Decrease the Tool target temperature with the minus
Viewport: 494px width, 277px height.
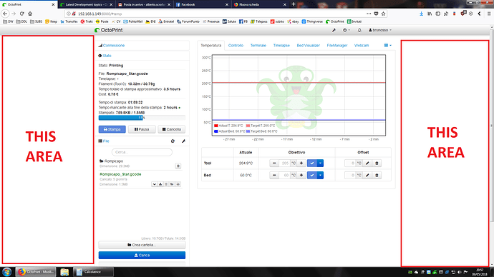(x=274, y=163)
